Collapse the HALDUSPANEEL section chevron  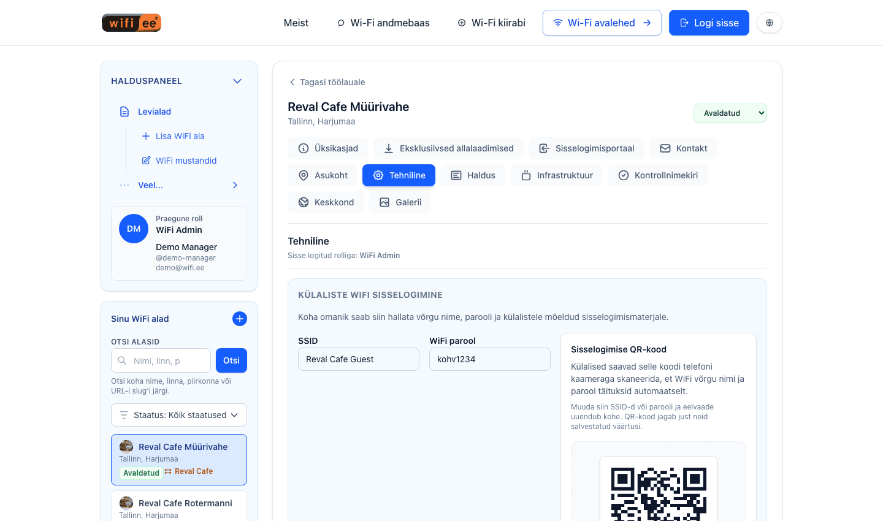(237, 81)
